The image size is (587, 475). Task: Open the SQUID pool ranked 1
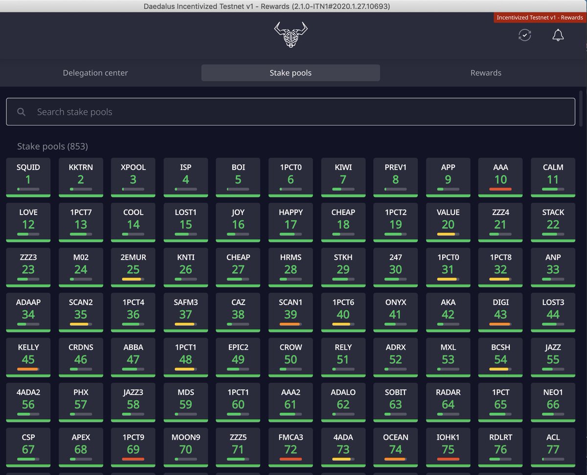click(x=28, y=177)
